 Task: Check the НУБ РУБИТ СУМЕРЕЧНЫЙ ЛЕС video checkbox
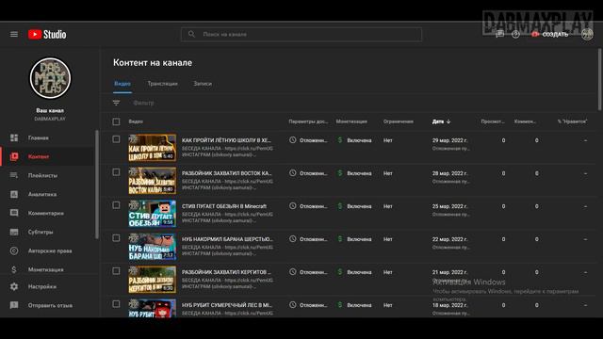[x=116, y=304]
